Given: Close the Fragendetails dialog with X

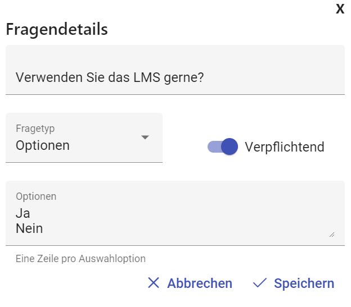Looking at the screenshot, I should click(x=340, y=9).
